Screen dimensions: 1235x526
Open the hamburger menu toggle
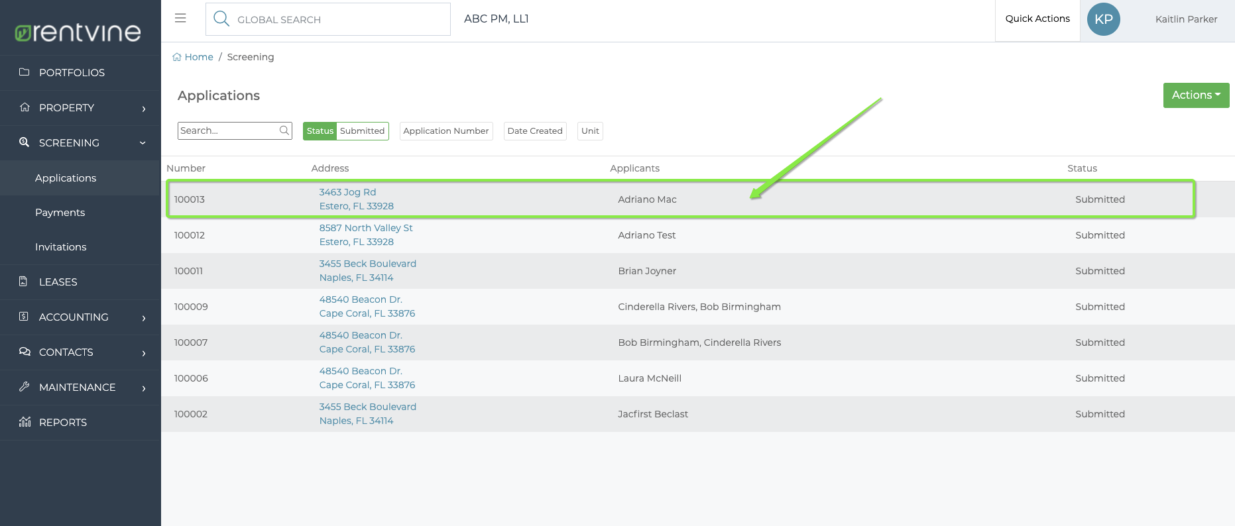180,19
